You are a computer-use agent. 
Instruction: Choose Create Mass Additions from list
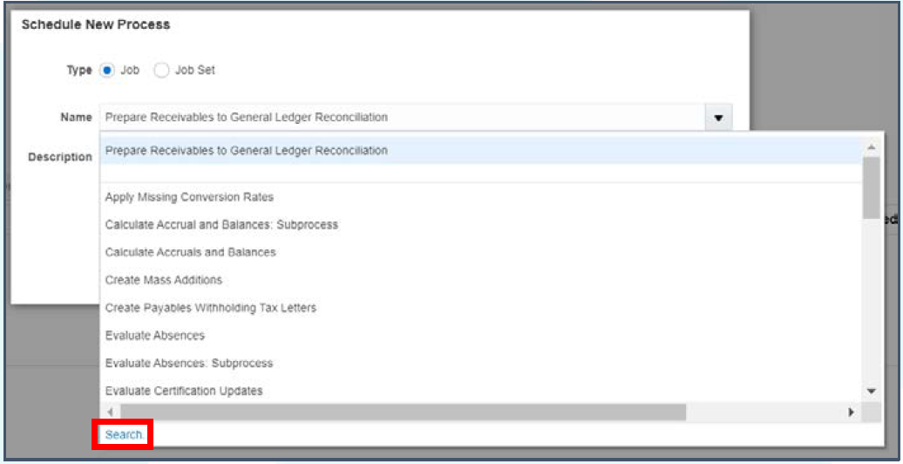coord(163,280)
